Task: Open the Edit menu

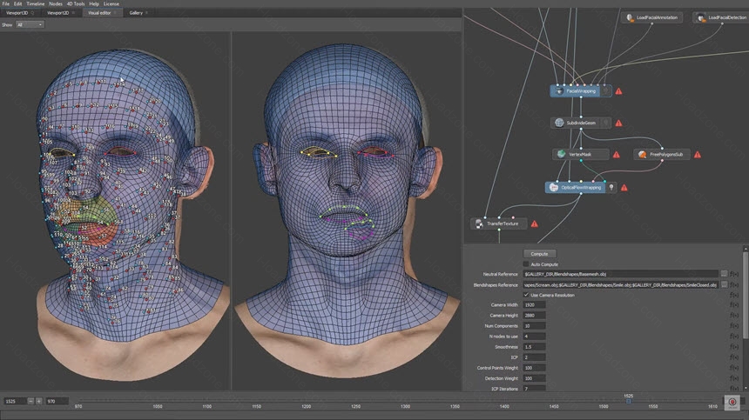Action: (17, 3)
